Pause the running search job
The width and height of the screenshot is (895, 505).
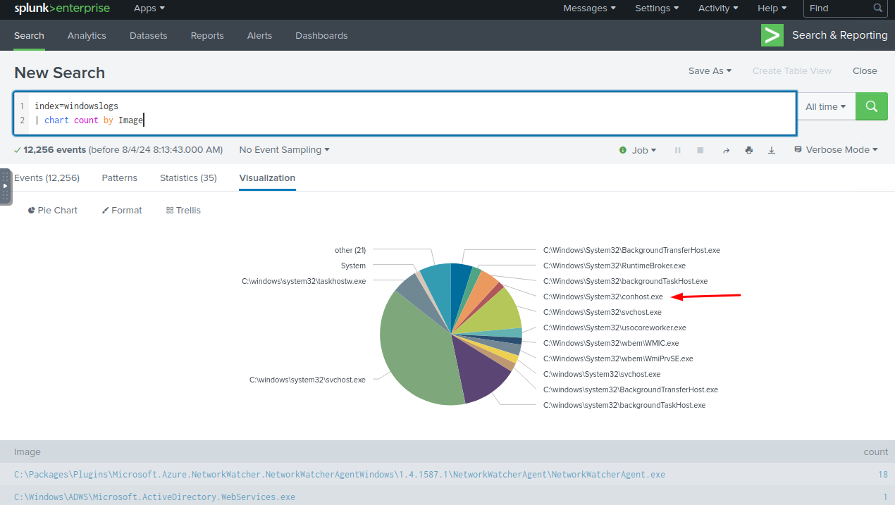[678, 150]
